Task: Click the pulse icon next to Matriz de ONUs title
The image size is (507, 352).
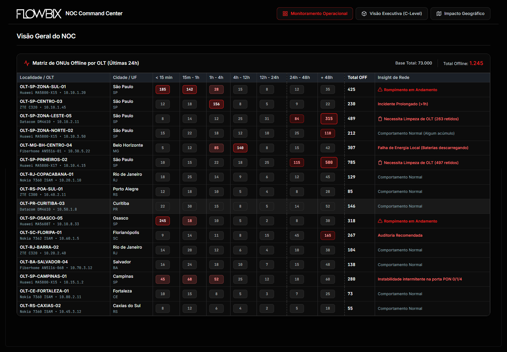Action: point(27,63)
